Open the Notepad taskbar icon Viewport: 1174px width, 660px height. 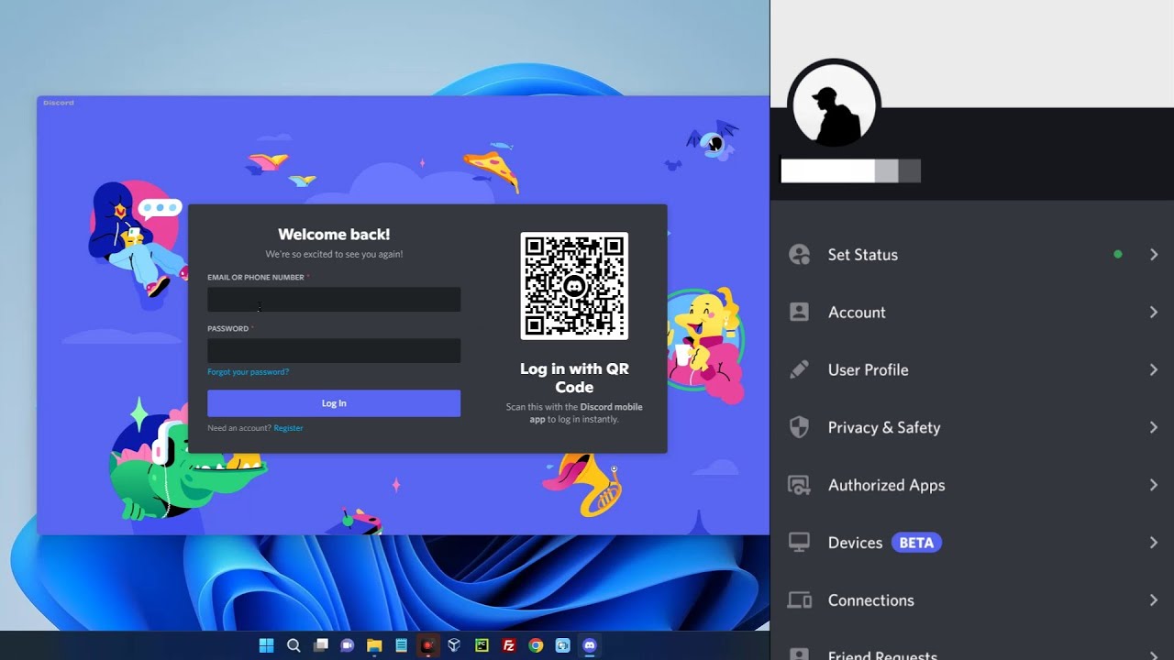click(401, 645)
